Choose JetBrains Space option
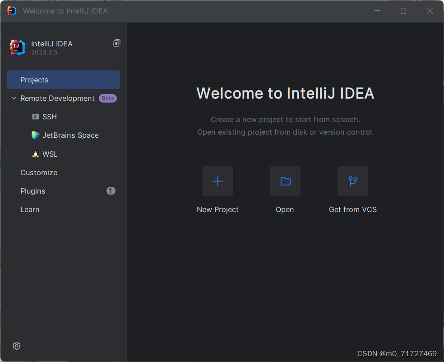The width and height of the screenshot is (444, 362). point(70,135)
